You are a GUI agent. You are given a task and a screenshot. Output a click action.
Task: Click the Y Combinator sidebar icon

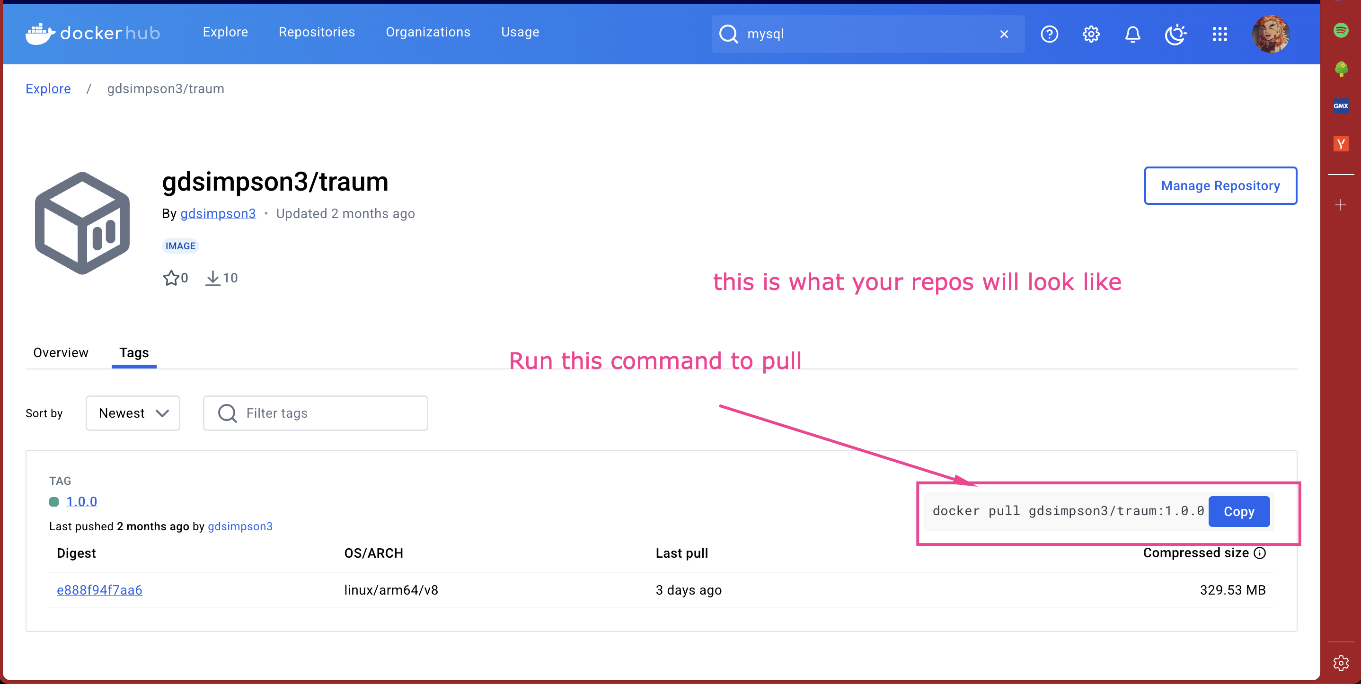coord(1340,144)
